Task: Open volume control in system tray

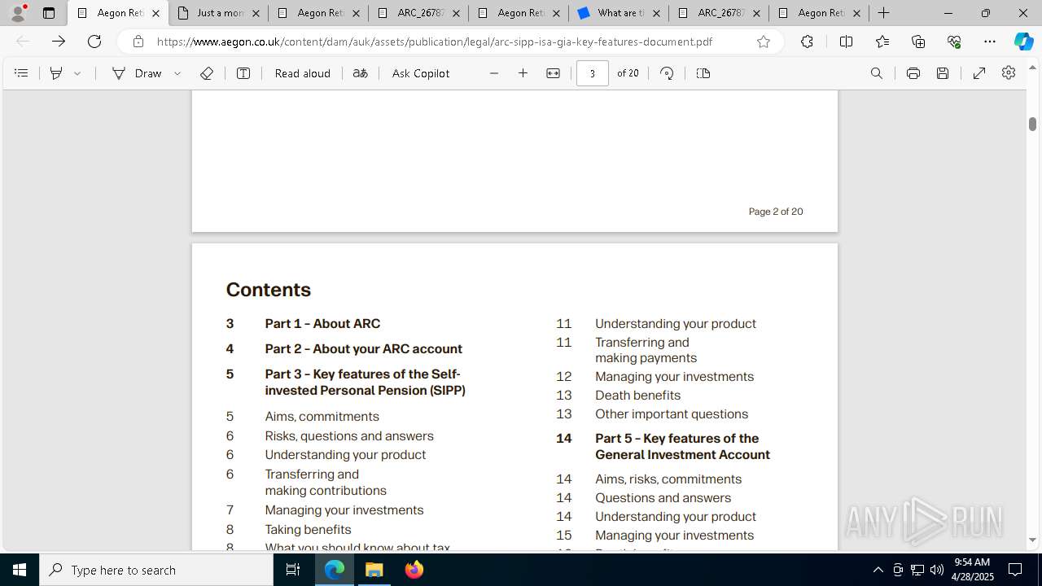Action: pyautogui.click(x=936, y=570)
